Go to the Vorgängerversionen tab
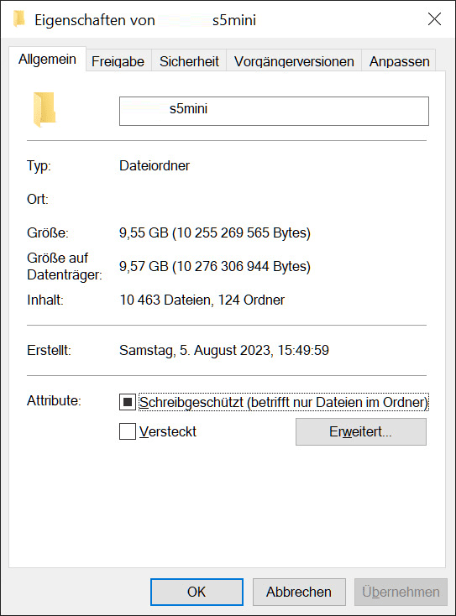The width and height of the screenshot is (456, 616). (x=294, y=61)
